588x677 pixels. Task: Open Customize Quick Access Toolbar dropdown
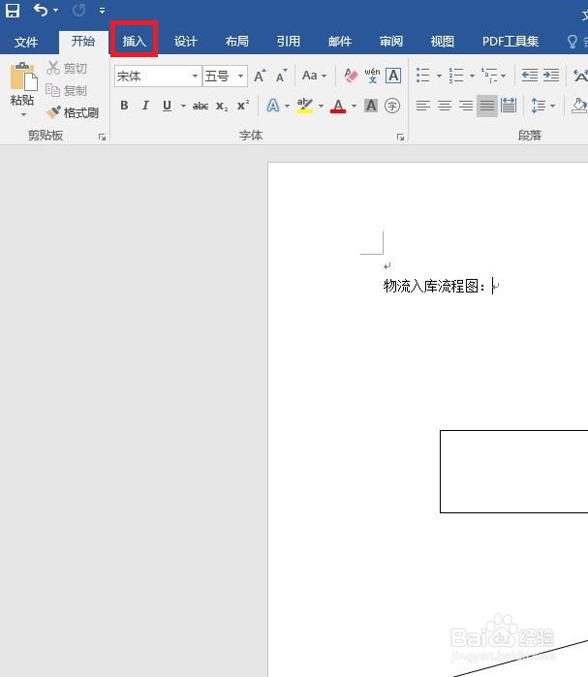pyautogui.click(x=102, y=11)
